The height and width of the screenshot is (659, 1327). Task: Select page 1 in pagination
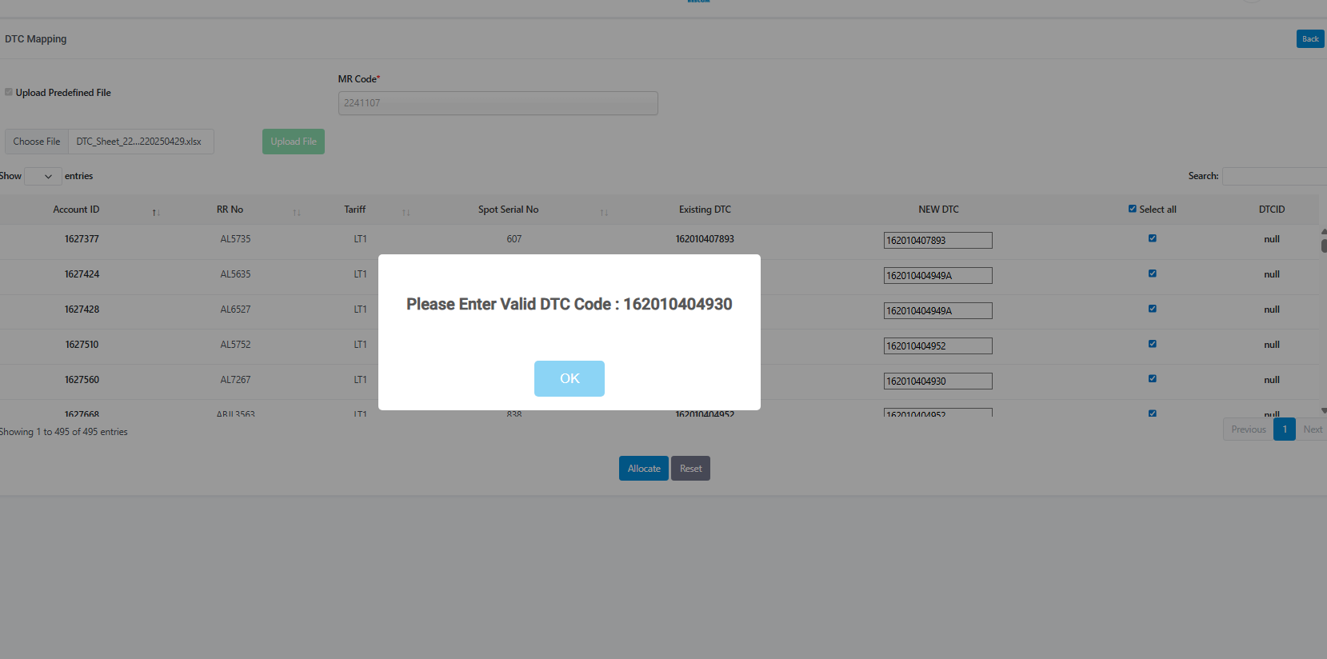[x=1285, y=429]
